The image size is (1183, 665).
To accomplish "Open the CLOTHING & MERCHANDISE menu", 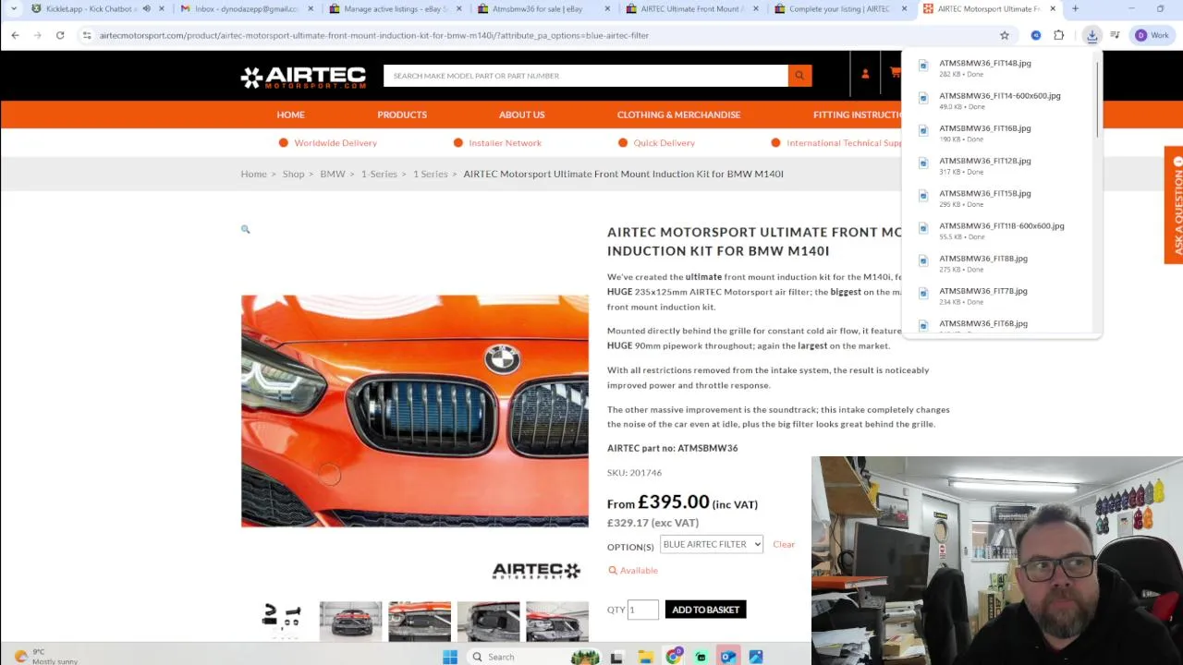I will (x=678, y=115).
